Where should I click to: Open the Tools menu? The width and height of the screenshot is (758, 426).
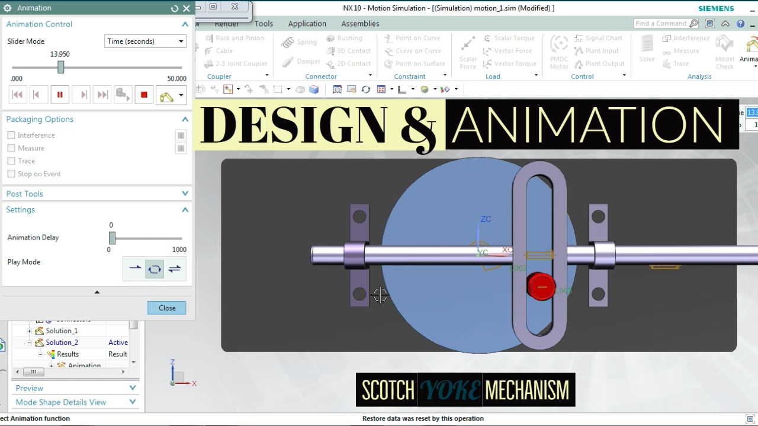pos(264,24)
